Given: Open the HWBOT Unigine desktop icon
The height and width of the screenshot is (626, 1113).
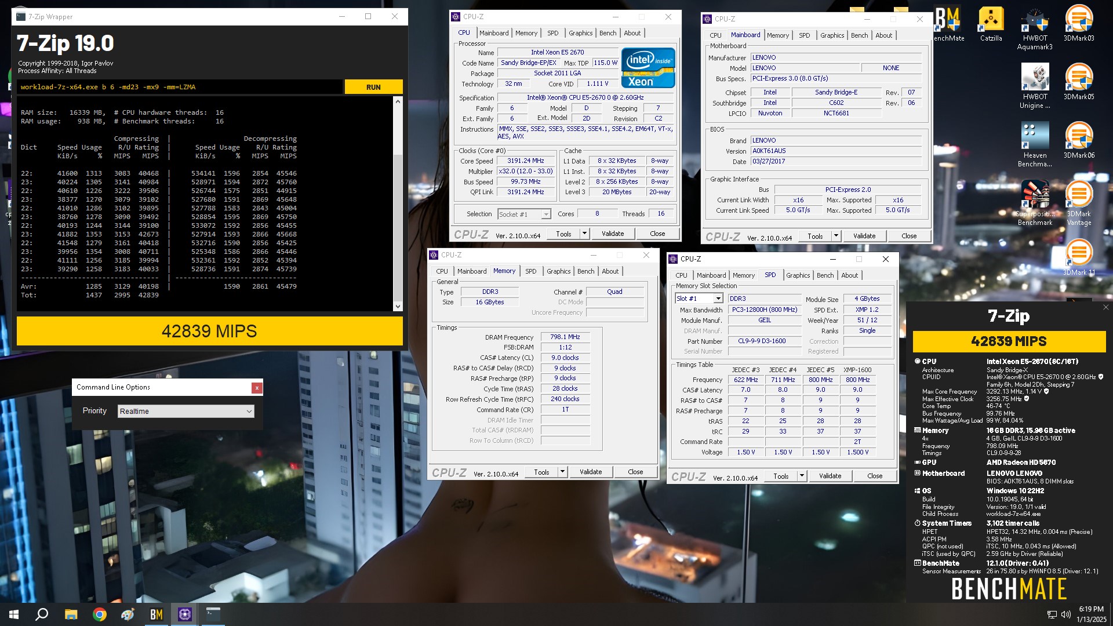Looking at the screenshot, I should point(1035,86).
